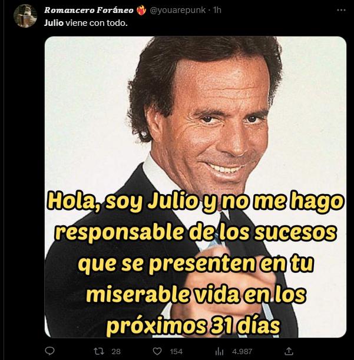Viewport: 354px width, 360px height.
Task: Open the @youarepunk handle link
Action: [178, 10]
